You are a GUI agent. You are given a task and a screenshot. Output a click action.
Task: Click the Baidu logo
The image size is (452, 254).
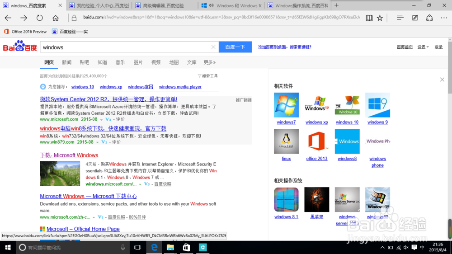20,46
